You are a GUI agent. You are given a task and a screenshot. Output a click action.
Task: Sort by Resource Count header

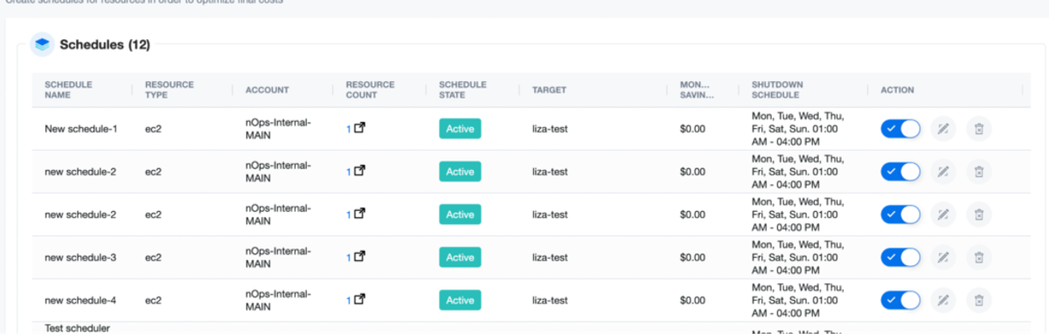pos(371,90)
